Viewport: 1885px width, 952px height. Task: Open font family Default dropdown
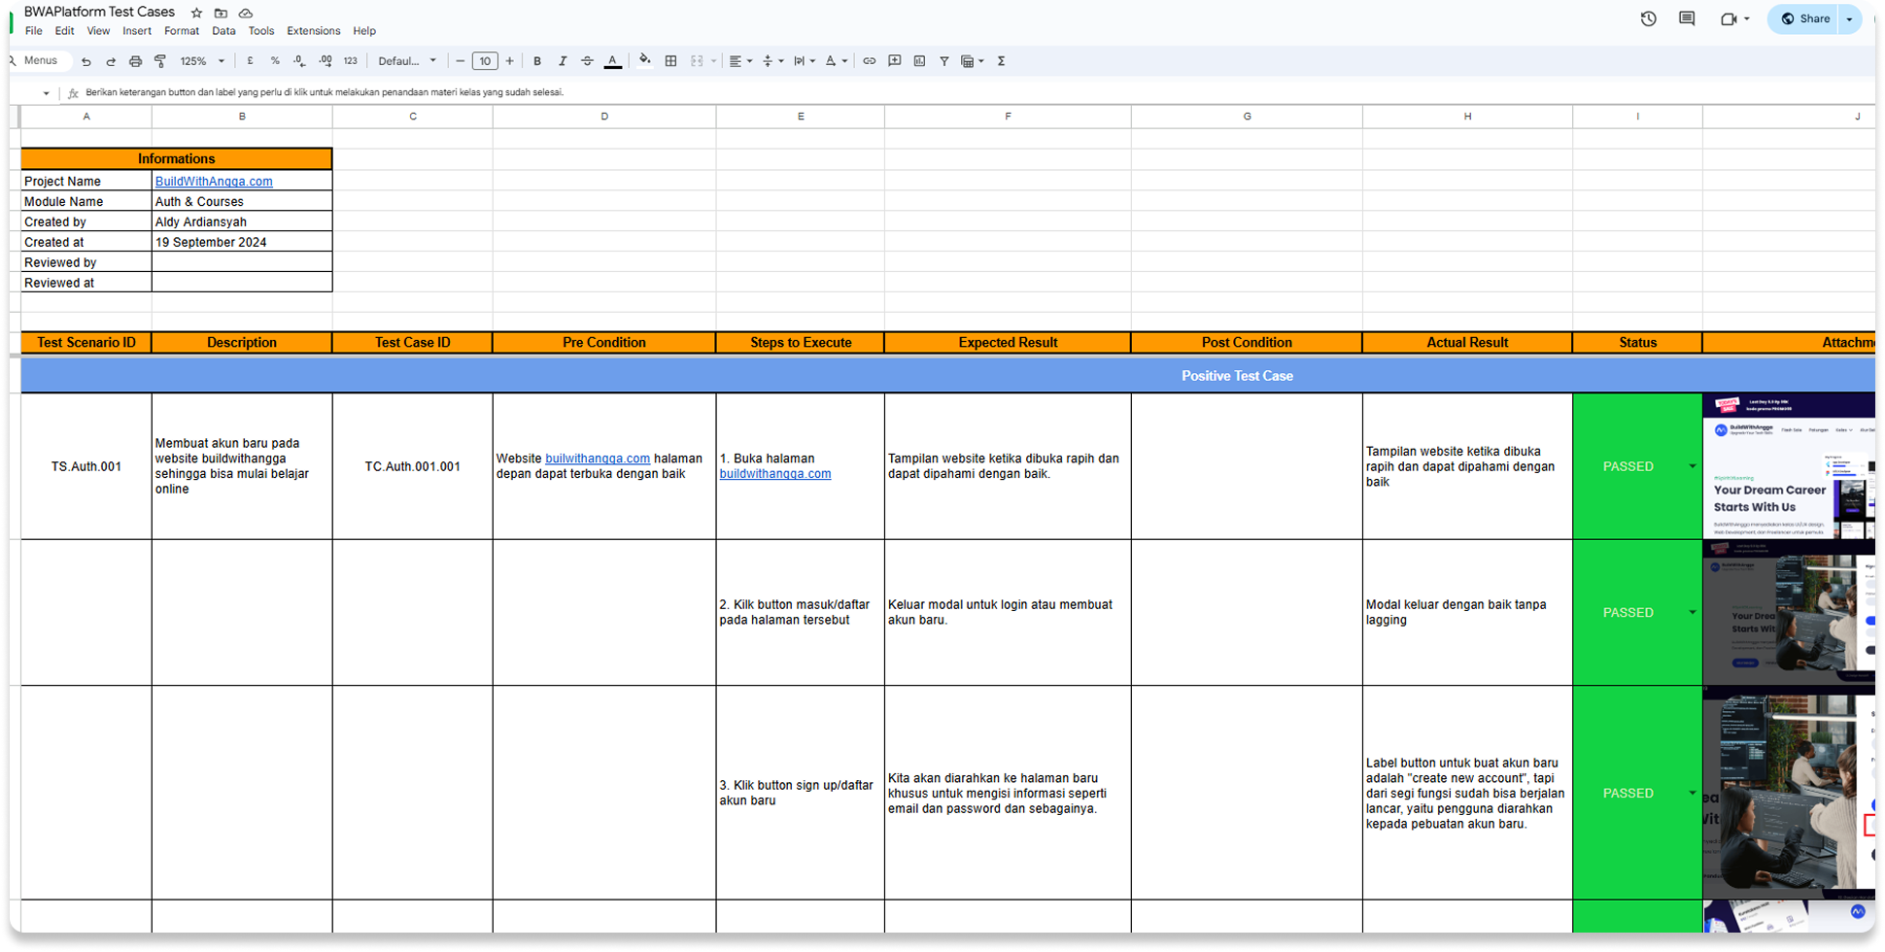pos(407,61)
